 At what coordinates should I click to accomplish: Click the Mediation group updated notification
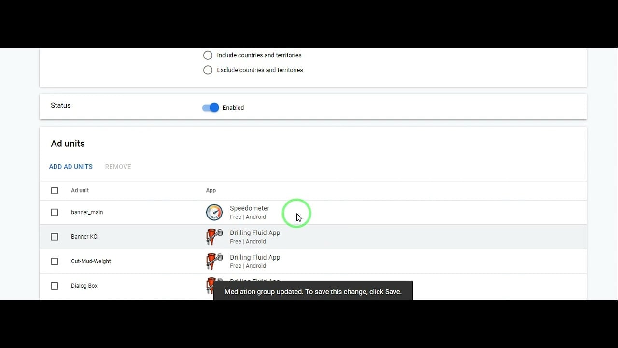tap(313, 291)
